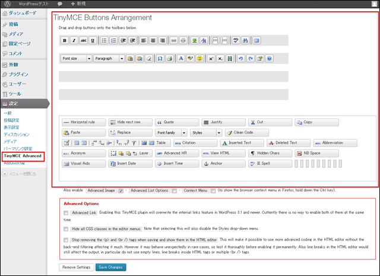Click the smiley emoticon icon

click(200, 59)
